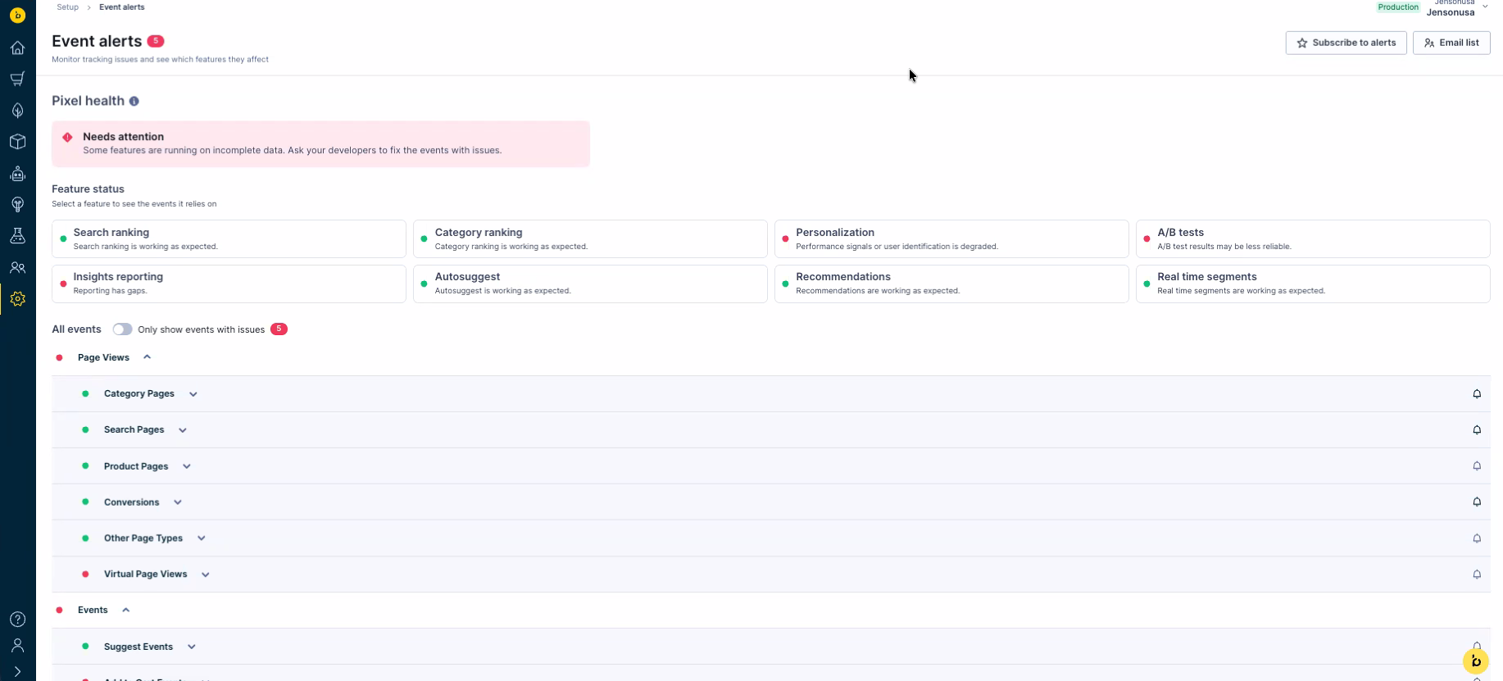Collapse the Events group
1503x681 pixels.
coord(126,610)
